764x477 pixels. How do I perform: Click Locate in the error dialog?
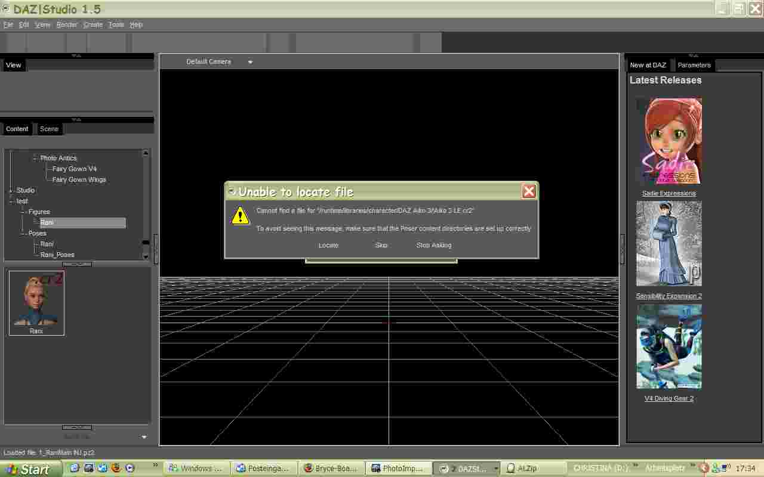point(328,245)
